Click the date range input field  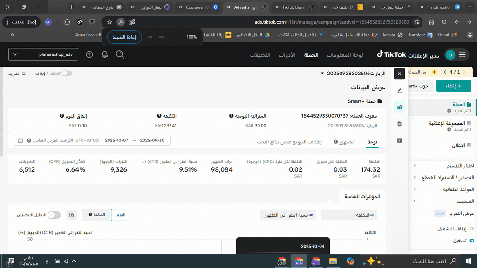click(x=92, y=141)
